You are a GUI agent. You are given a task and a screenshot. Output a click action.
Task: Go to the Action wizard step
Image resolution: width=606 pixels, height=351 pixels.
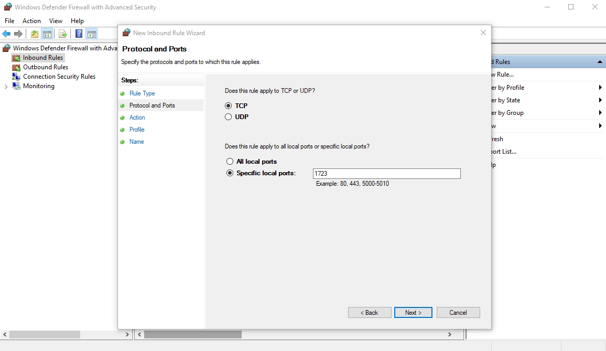point(137,118)
